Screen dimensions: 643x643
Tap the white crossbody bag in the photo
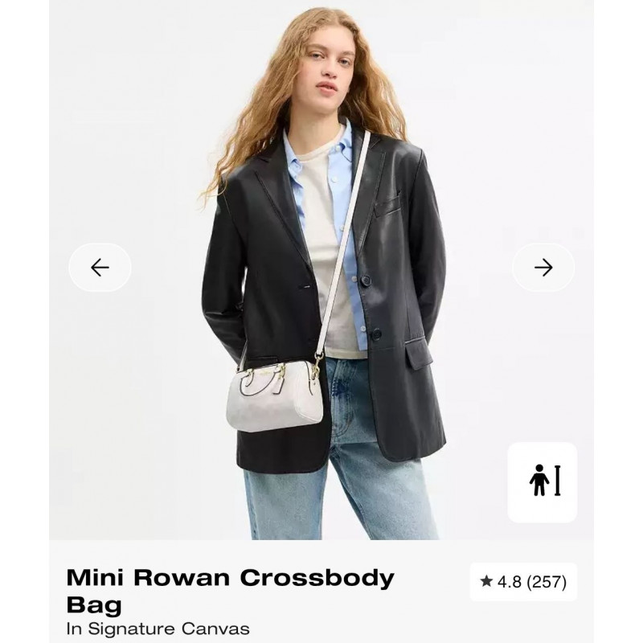(274, 395)
